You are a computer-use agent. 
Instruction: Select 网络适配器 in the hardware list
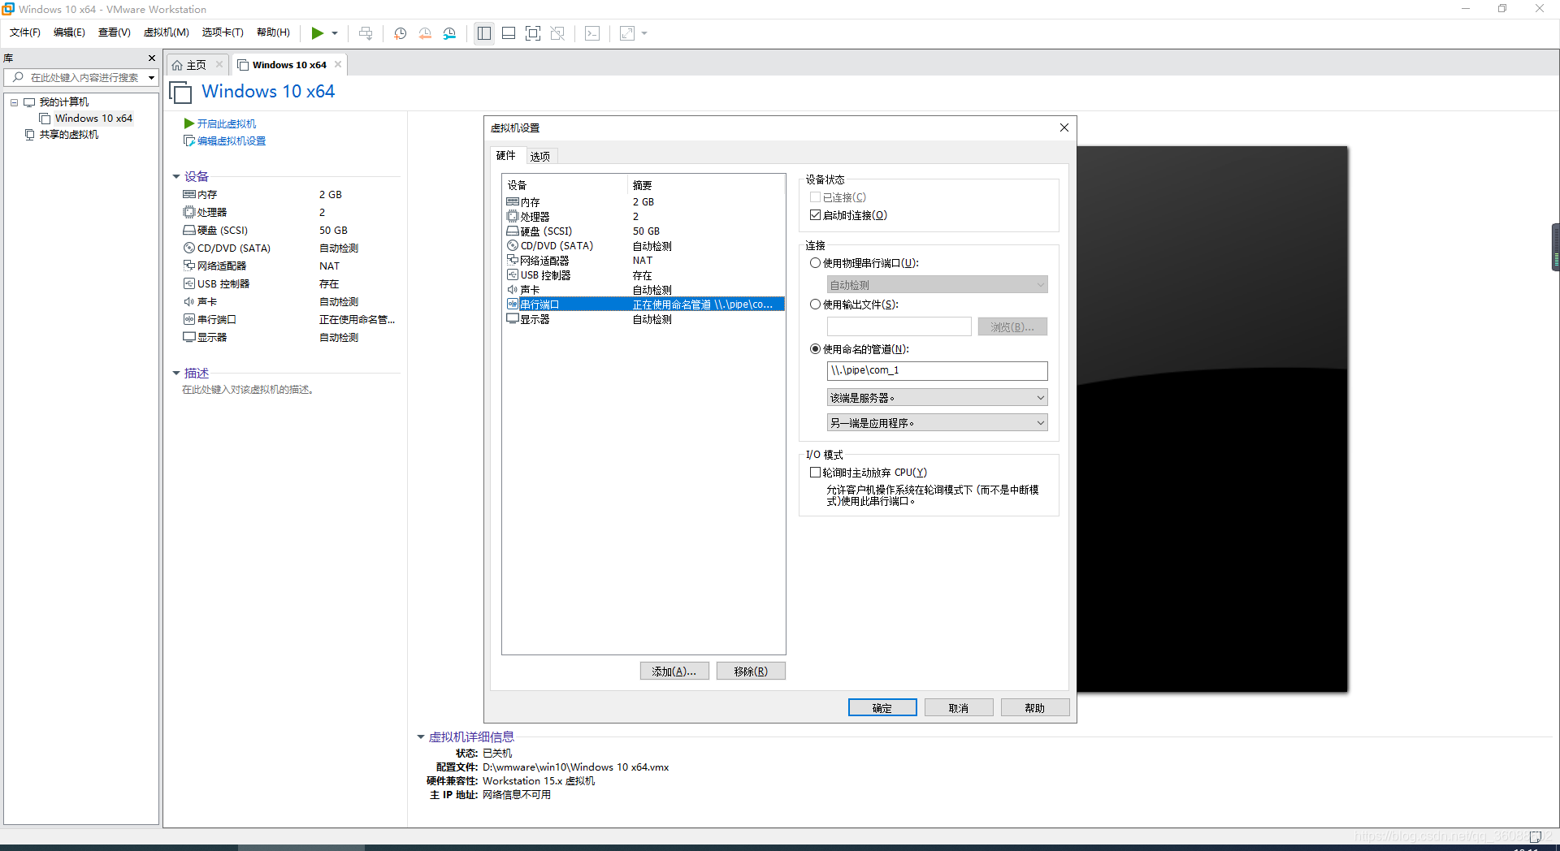tap(544, 260)
